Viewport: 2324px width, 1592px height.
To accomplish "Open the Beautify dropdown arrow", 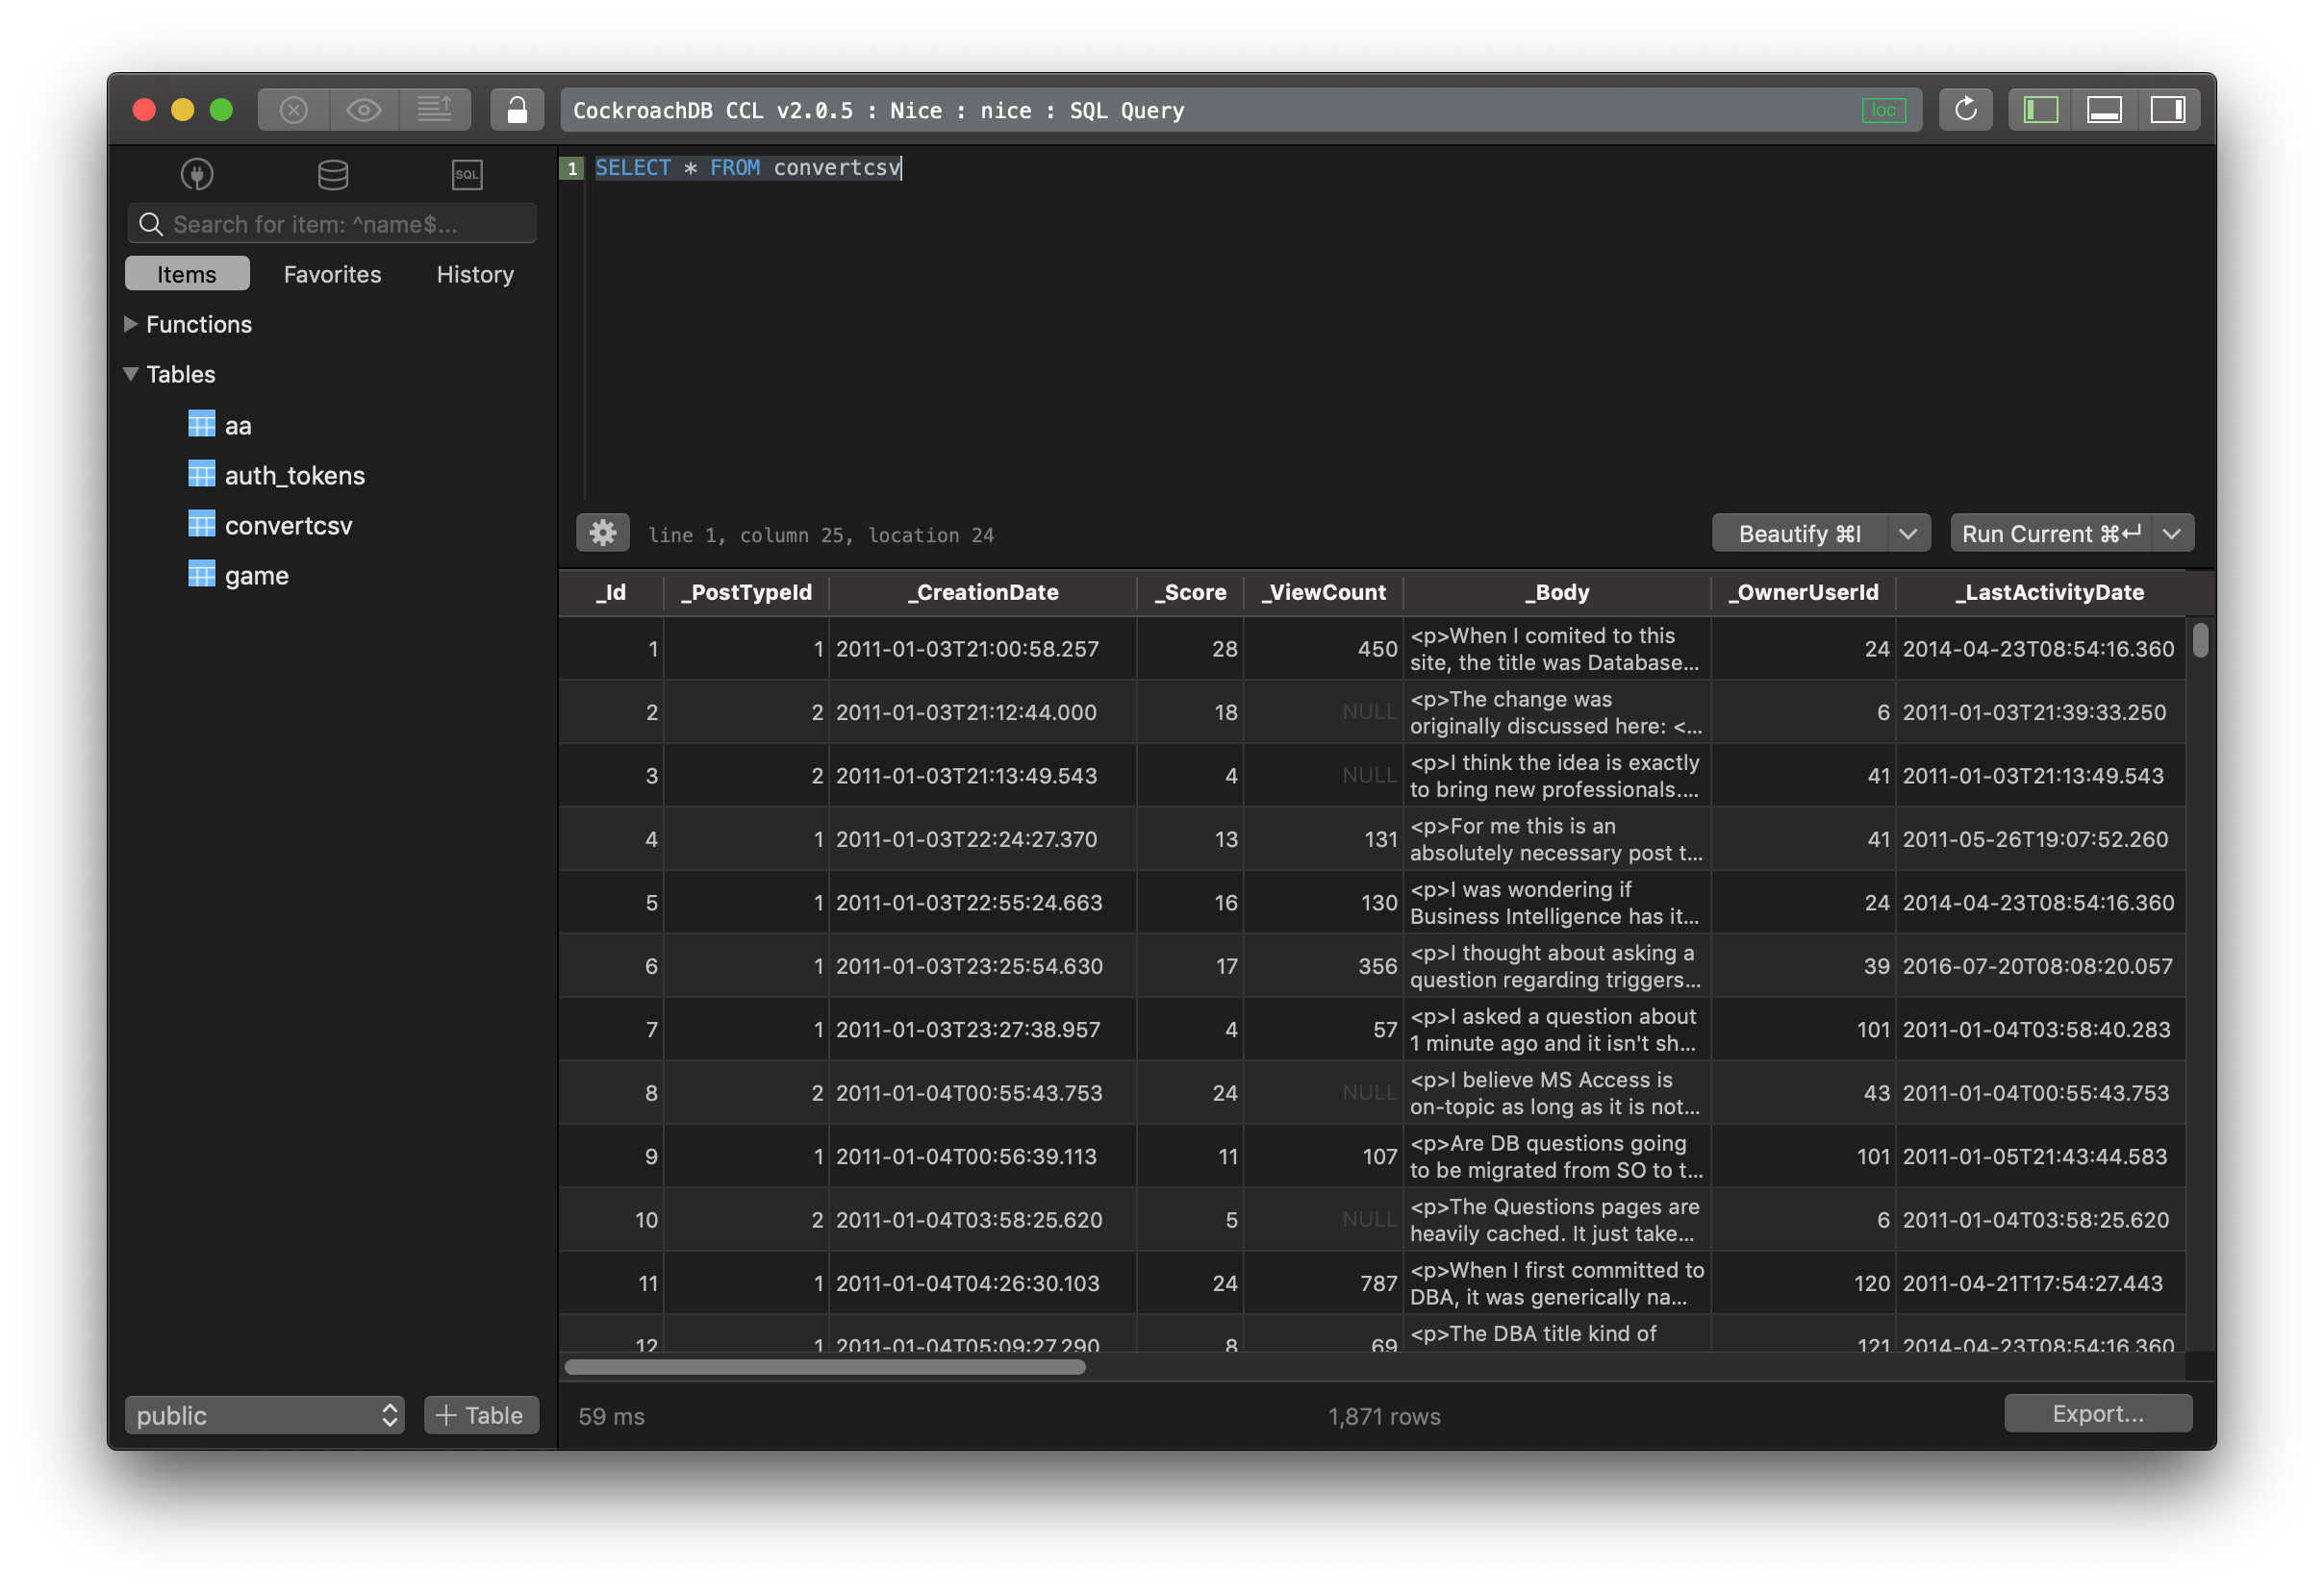I will click(1908, 534).
